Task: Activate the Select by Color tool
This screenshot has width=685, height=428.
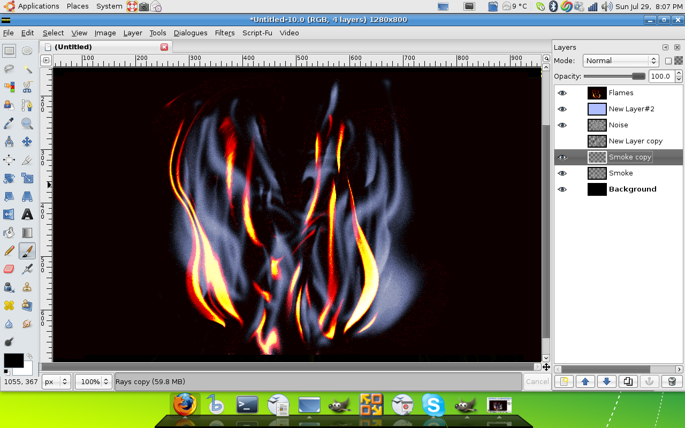Action: tap(9, 87)
